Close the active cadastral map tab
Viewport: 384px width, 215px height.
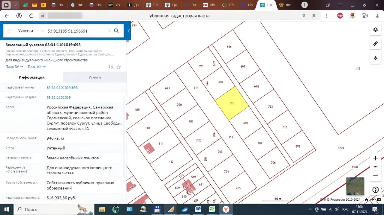pyautogui.click(x=271, y=5)
